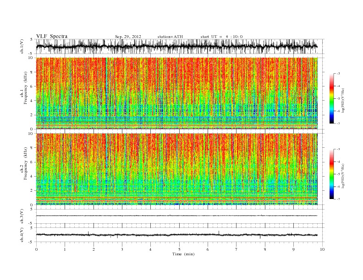The height and width of the screenshot is (280, 363).
Task: Click the ch.2 "Frequency (kHz)" axis label
Action: [x=26, y=163]
